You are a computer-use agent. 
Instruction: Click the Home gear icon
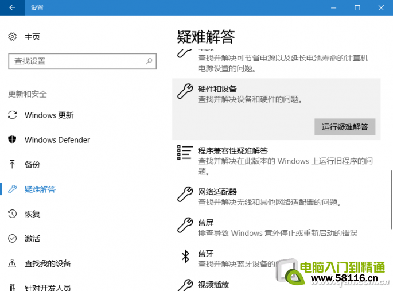12,37
